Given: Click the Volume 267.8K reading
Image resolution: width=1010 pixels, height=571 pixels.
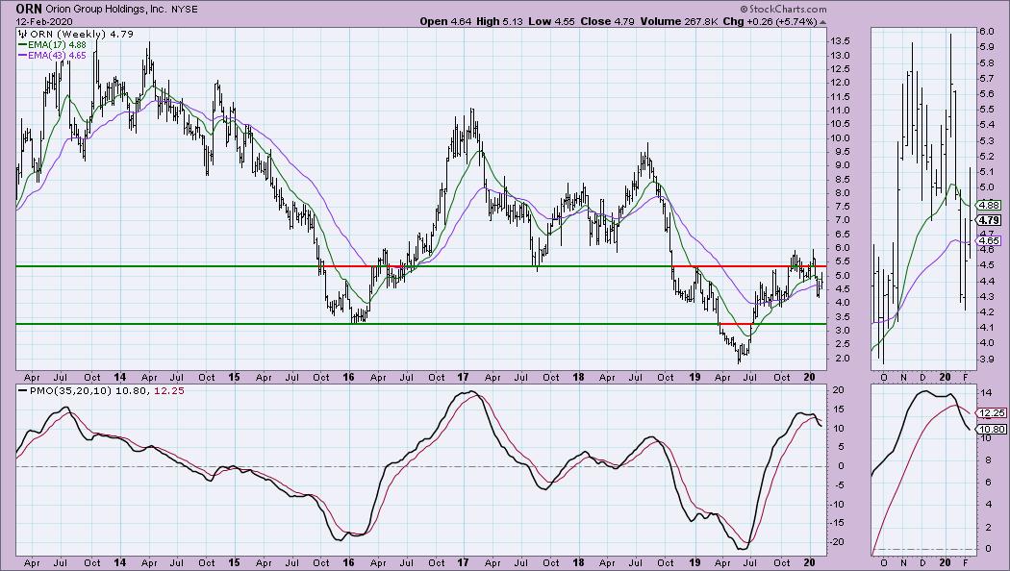Looking at the screenshot, I should pos(678,21).
